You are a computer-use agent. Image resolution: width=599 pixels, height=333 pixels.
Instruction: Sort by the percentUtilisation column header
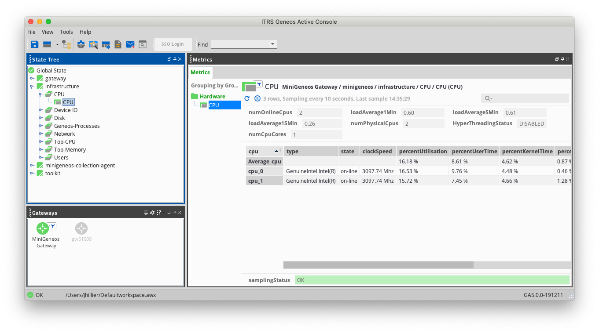coord(423,152)
